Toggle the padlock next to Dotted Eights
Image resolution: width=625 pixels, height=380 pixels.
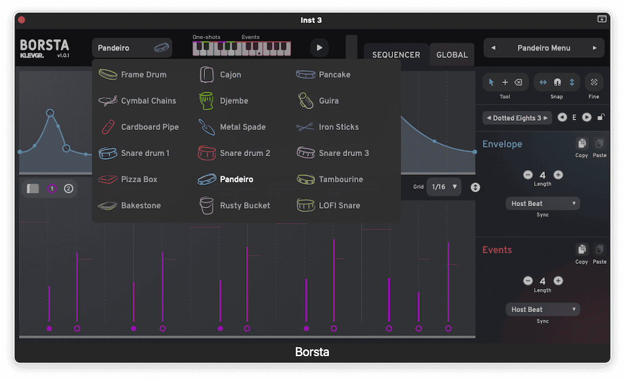click(601, 117)
